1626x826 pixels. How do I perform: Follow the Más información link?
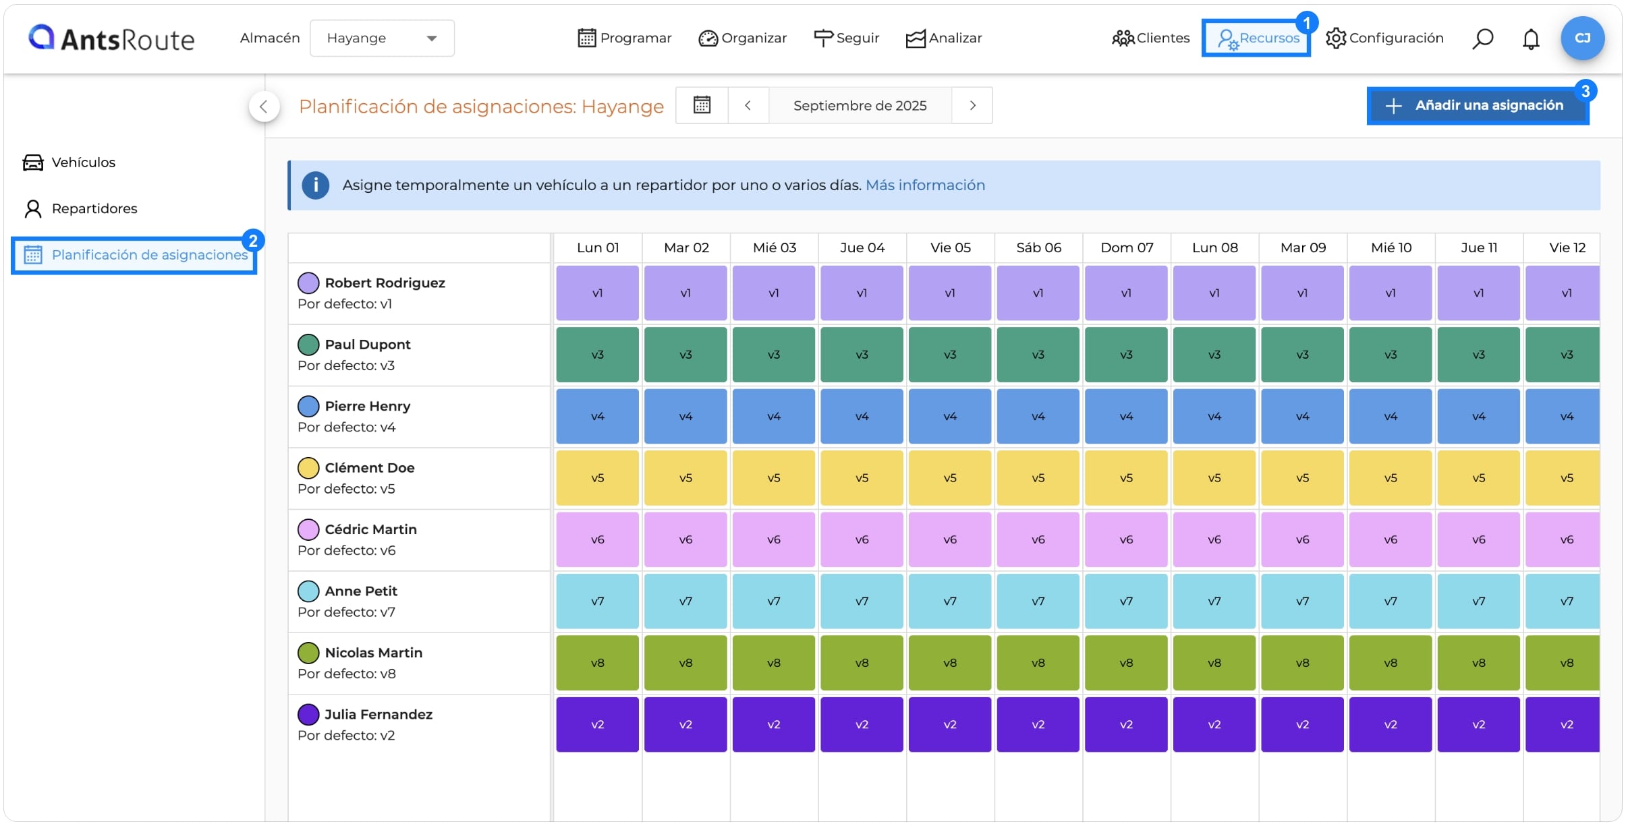pos(925,185)
